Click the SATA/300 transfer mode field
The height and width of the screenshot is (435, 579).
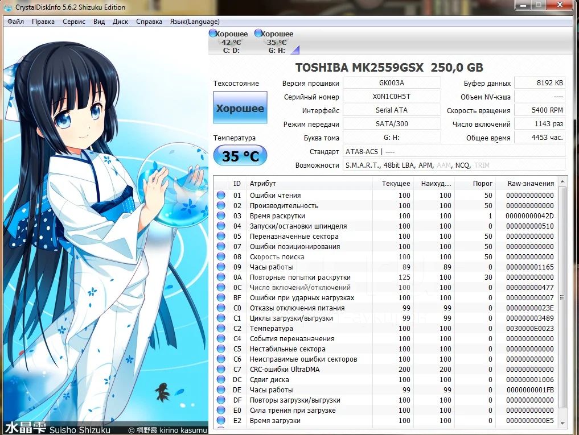pos(392,123)
